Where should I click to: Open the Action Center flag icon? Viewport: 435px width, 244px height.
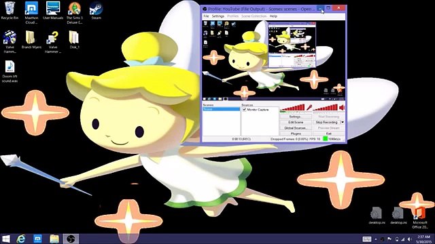pos(389,239)
